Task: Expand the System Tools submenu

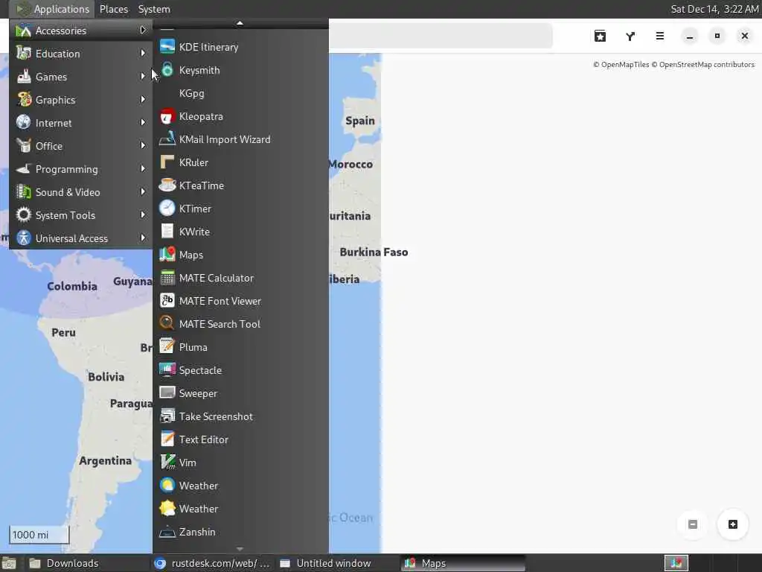Action: tap(80, 215)
